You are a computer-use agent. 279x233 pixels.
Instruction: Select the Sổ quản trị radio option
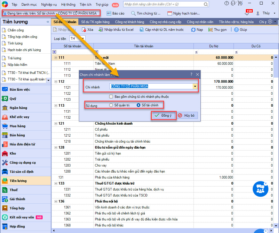(x=111, y=105)
